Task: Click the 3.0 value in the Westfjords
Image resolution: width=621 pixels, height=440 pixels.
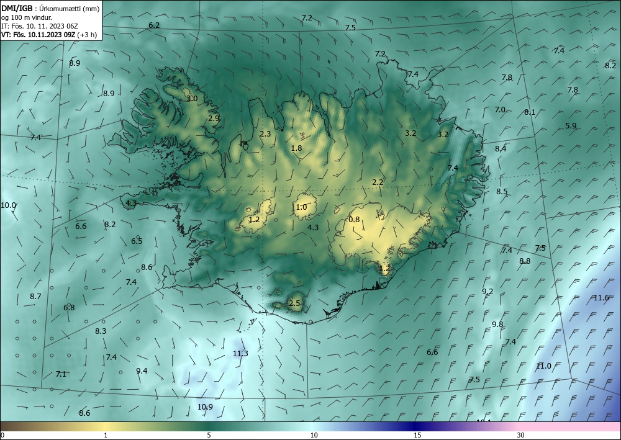Action: pos(192,99)
